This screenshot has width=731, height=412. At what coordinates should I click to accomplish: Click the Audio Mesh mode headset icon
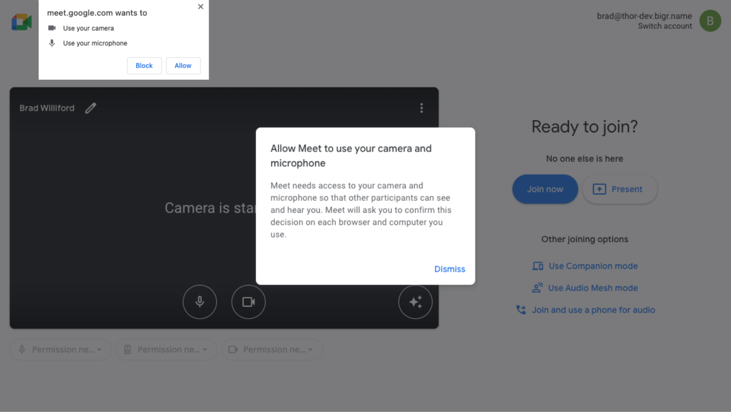point(537,287)
